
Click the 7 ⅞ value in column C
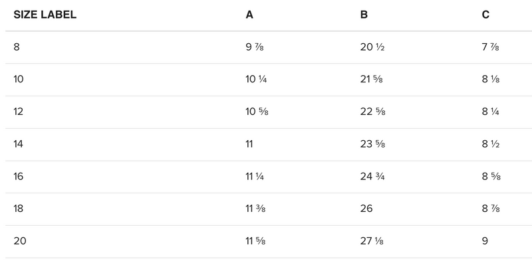pos(491,47)
